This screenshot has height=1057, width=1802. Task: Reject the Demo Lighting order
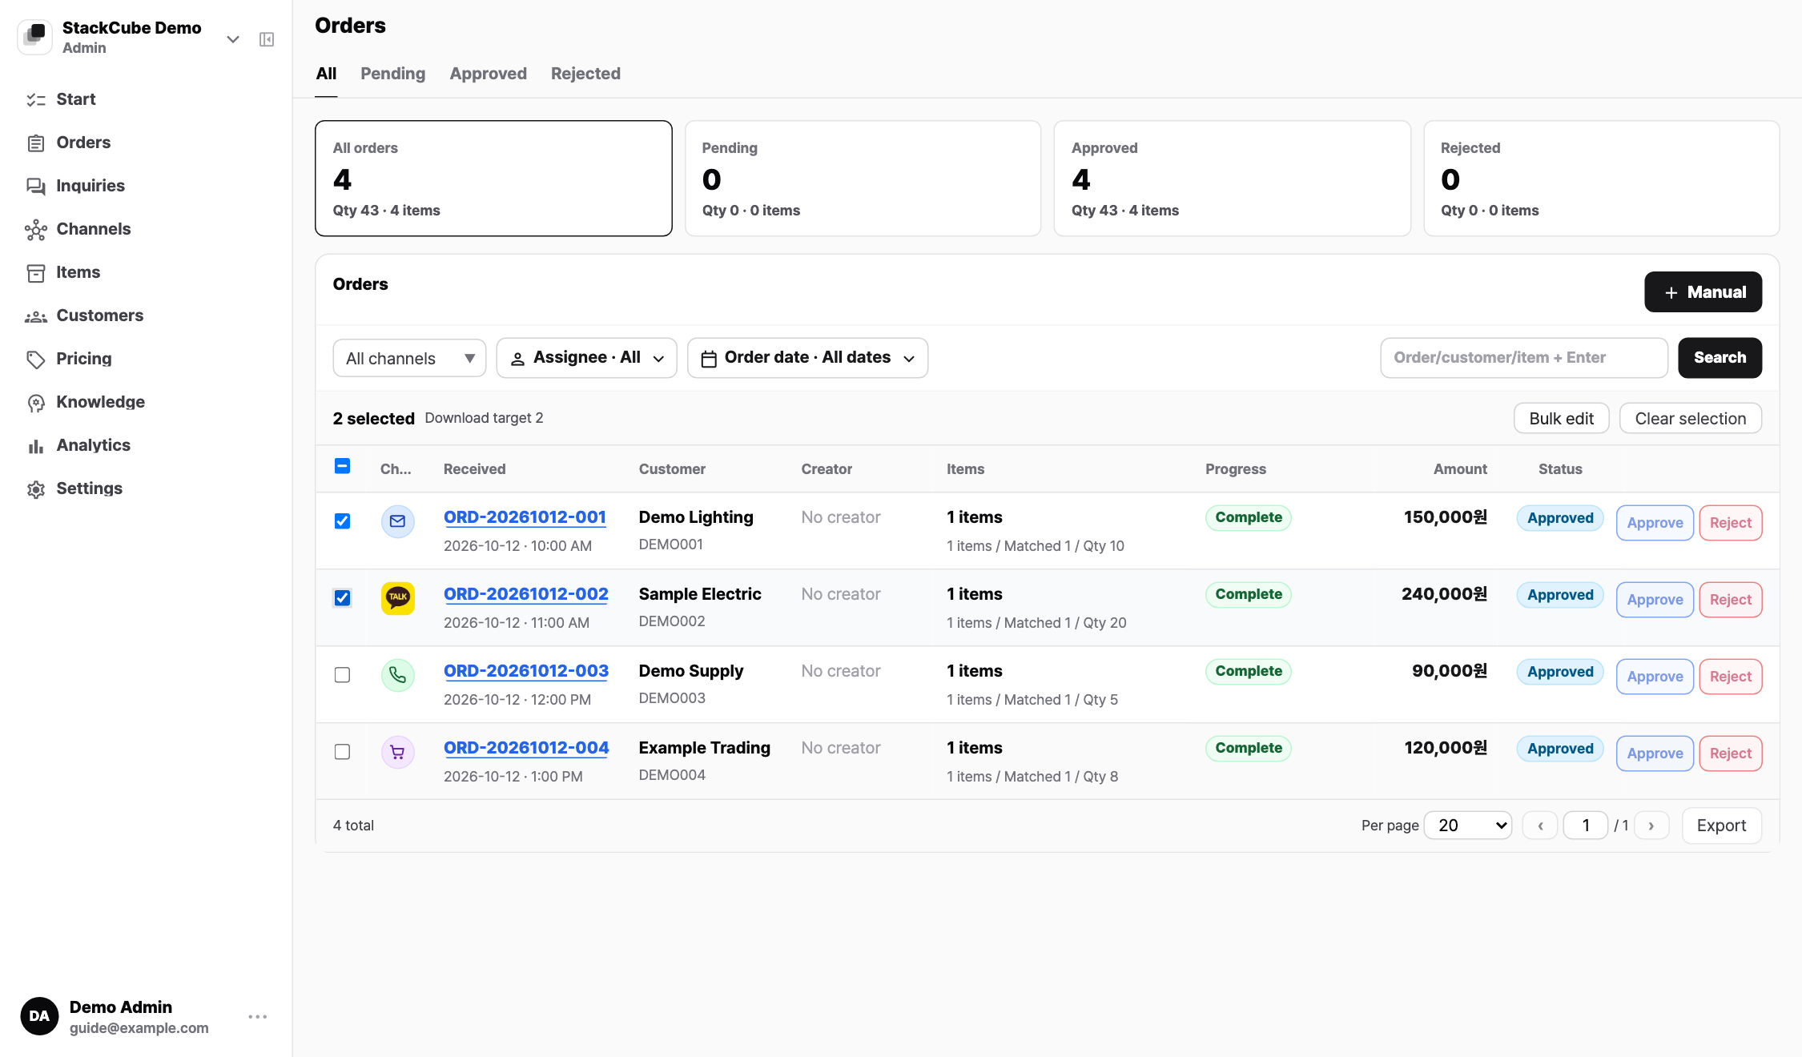coord(1731,523)
